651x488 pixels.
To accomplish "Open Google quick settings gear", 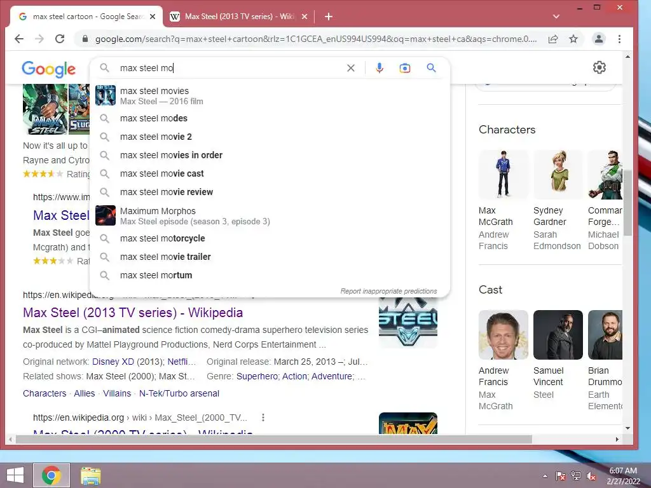I will pyautogui.click(x=599, y=67).
